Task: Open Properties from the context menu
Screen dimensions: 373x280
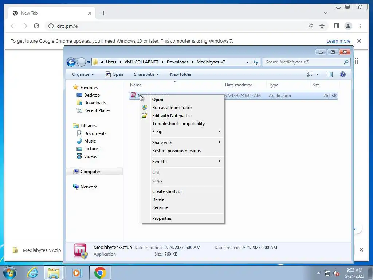Action: tap(182, 218)
